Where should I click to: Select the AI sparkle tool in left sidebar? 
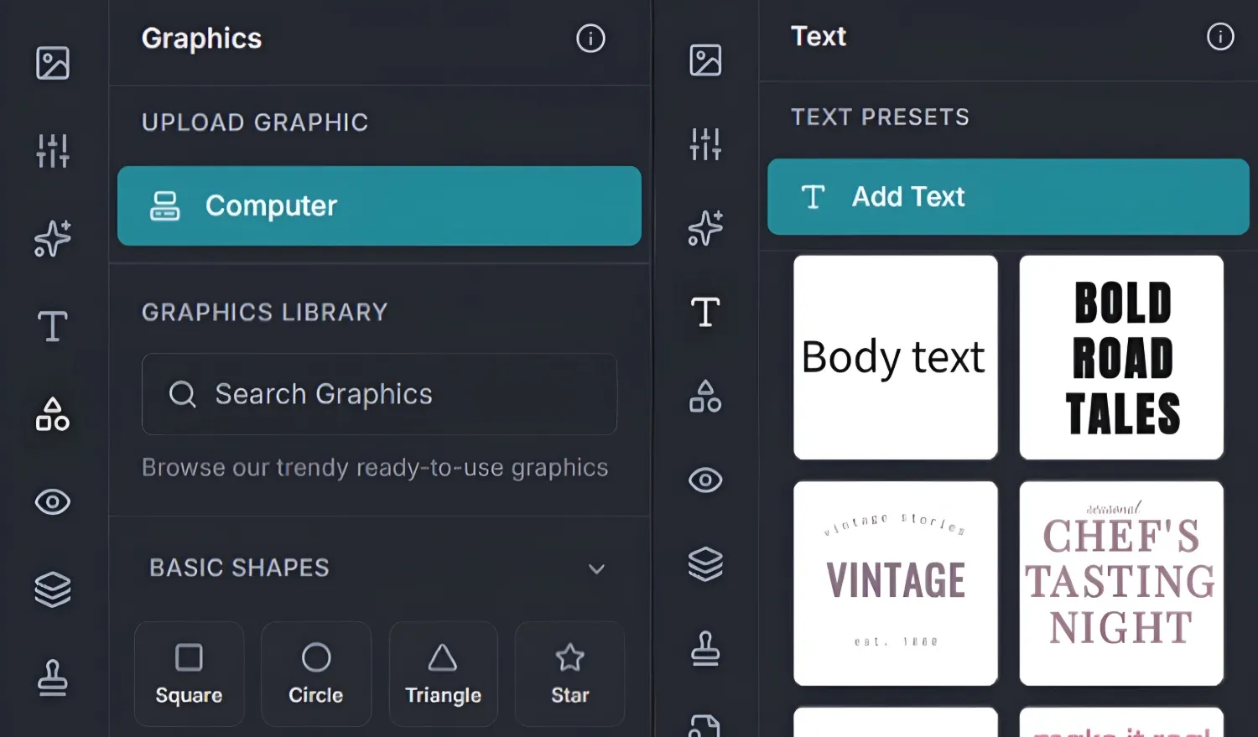(x=52, y=239)
